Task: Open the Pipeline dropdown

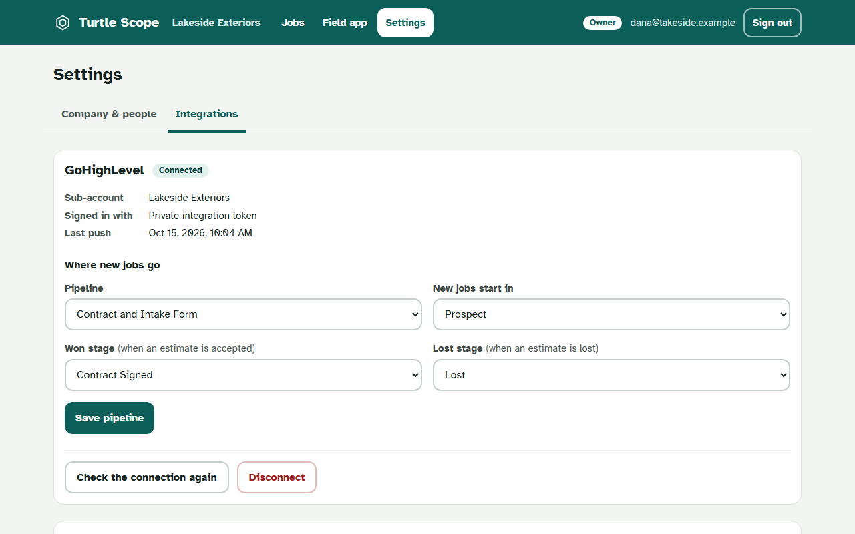Action: [243, 314]
